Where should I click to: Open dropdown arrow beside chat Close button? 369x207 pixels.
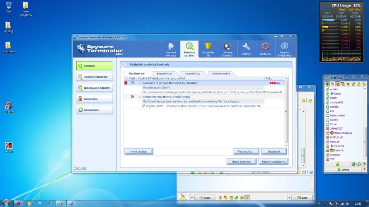tap(192, 198)
